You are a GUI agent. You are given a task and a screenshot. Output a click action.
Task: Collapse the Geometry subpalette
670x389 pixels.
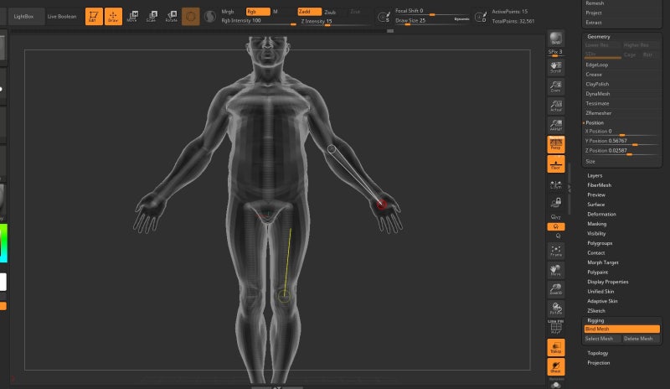coord(599,37)
